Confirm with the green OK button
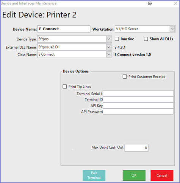The width and height of the screenshot is (180, 183). (134, 175)
